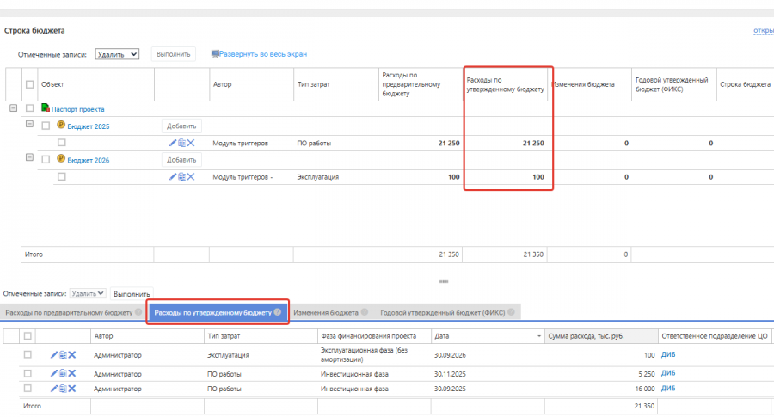Edit the Эксплуатация expense row in the bottom table

[54, 354]
